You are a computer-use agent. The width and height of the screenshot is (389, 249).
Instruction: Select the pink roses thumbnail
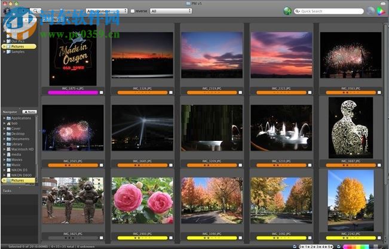142,201
